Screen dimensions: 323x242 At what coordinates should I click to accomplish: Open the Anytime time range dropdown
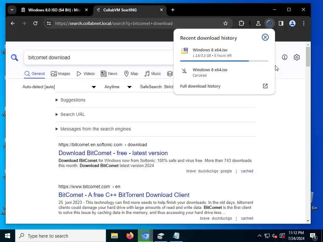(118, 87)
